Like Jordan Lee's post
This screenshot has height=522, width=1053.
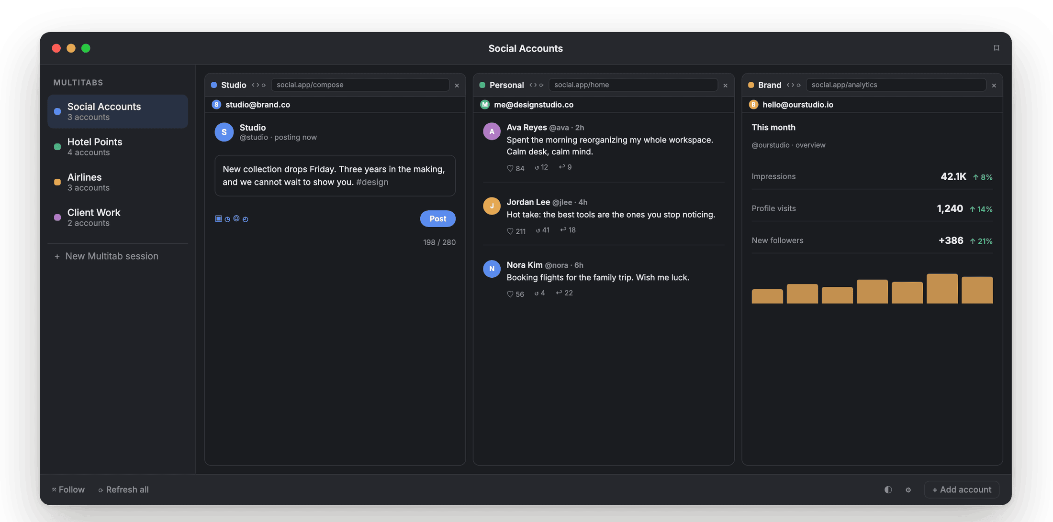(x=516, y=231)
